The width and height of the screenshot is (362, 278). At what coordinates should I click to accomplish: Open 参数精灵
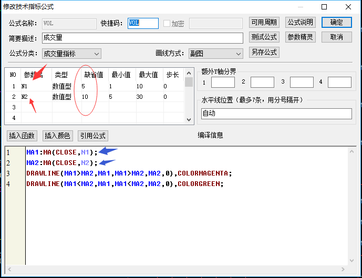[x=300, y=37]
